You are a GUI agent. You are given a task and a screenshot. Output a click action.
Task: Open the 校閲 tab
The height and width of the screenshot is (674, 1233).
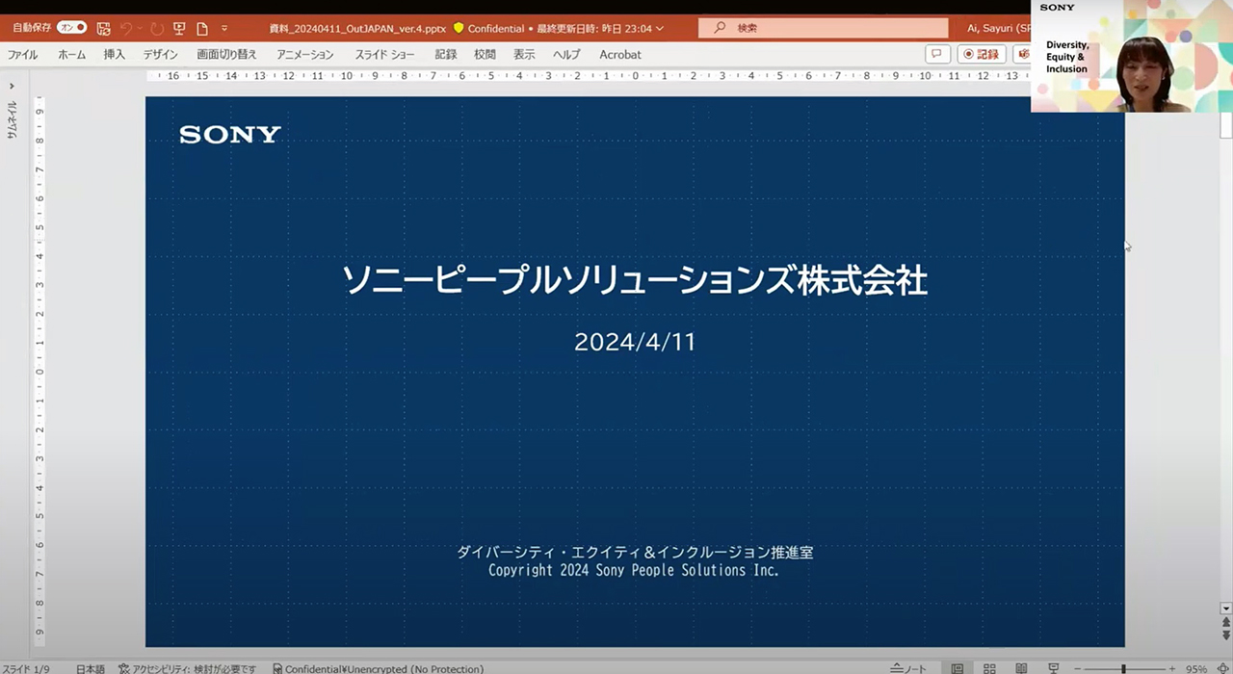[x=485, y=55]
